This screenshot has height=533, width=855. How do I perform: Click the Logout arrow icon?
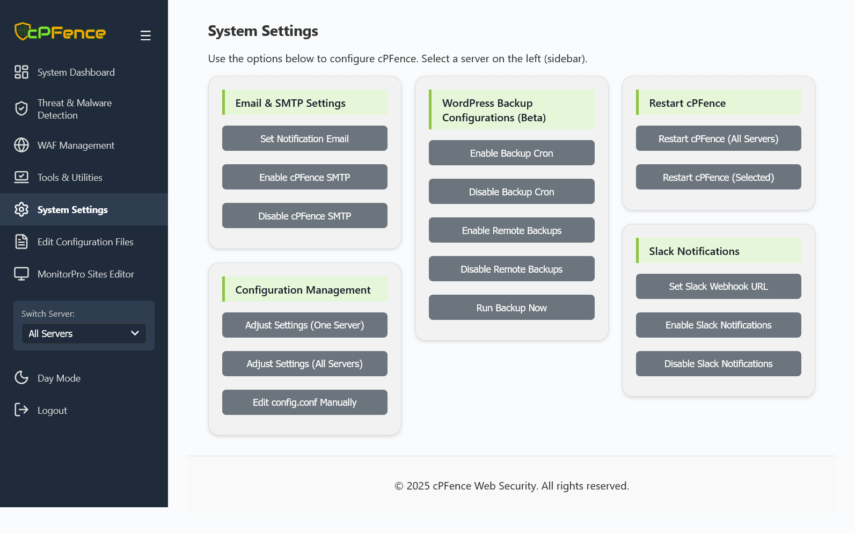coord(21,410)
